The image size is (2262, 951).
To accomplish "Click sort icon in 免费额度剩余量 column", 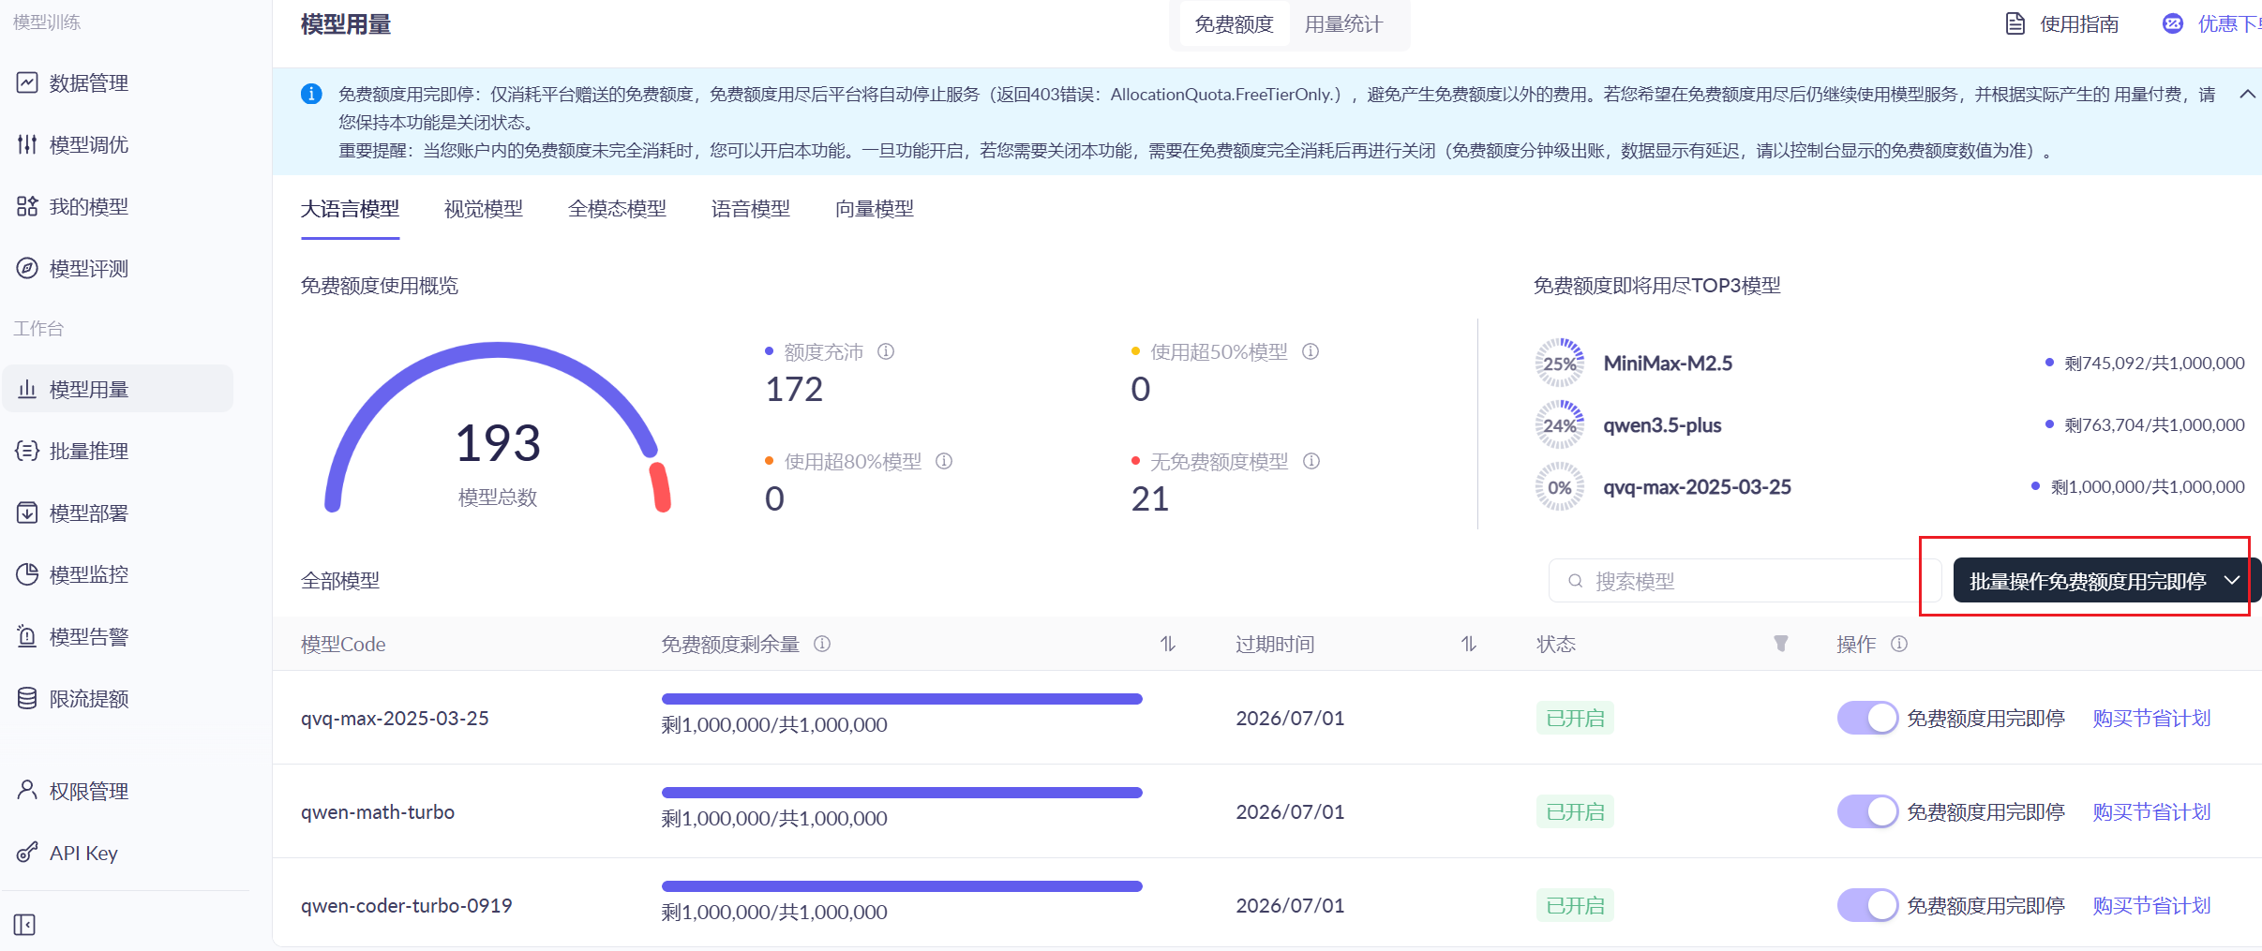I will pyautogui.click(x=1167, y=644).
